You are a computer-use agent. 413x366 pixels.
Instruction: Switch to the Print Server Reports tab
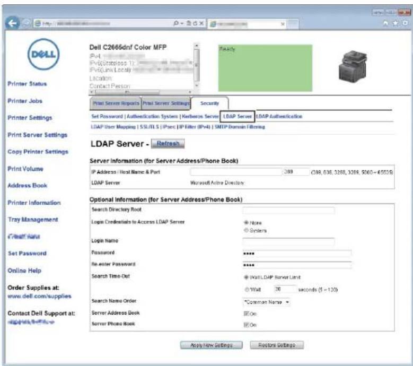click(116, 103)
